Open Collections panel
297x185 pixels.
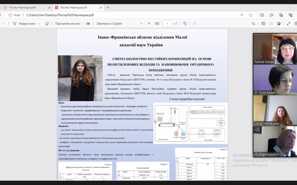pyautogui.click(x=281, y=15)
